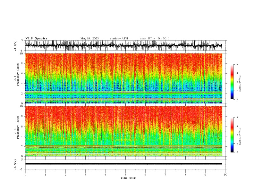Viewport: 254px width, 196px height.
Task: Click the ch.1 spectrogram panel
Action: [x=123, y=78]
